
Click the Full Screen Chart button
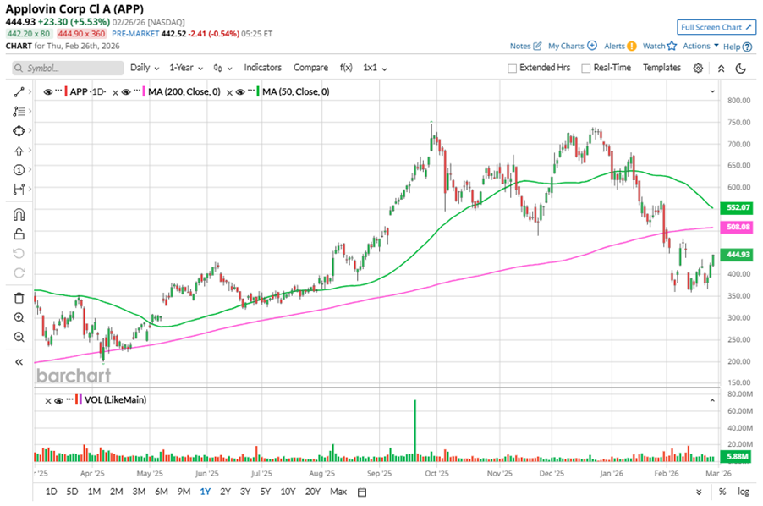tap(716, 27)
